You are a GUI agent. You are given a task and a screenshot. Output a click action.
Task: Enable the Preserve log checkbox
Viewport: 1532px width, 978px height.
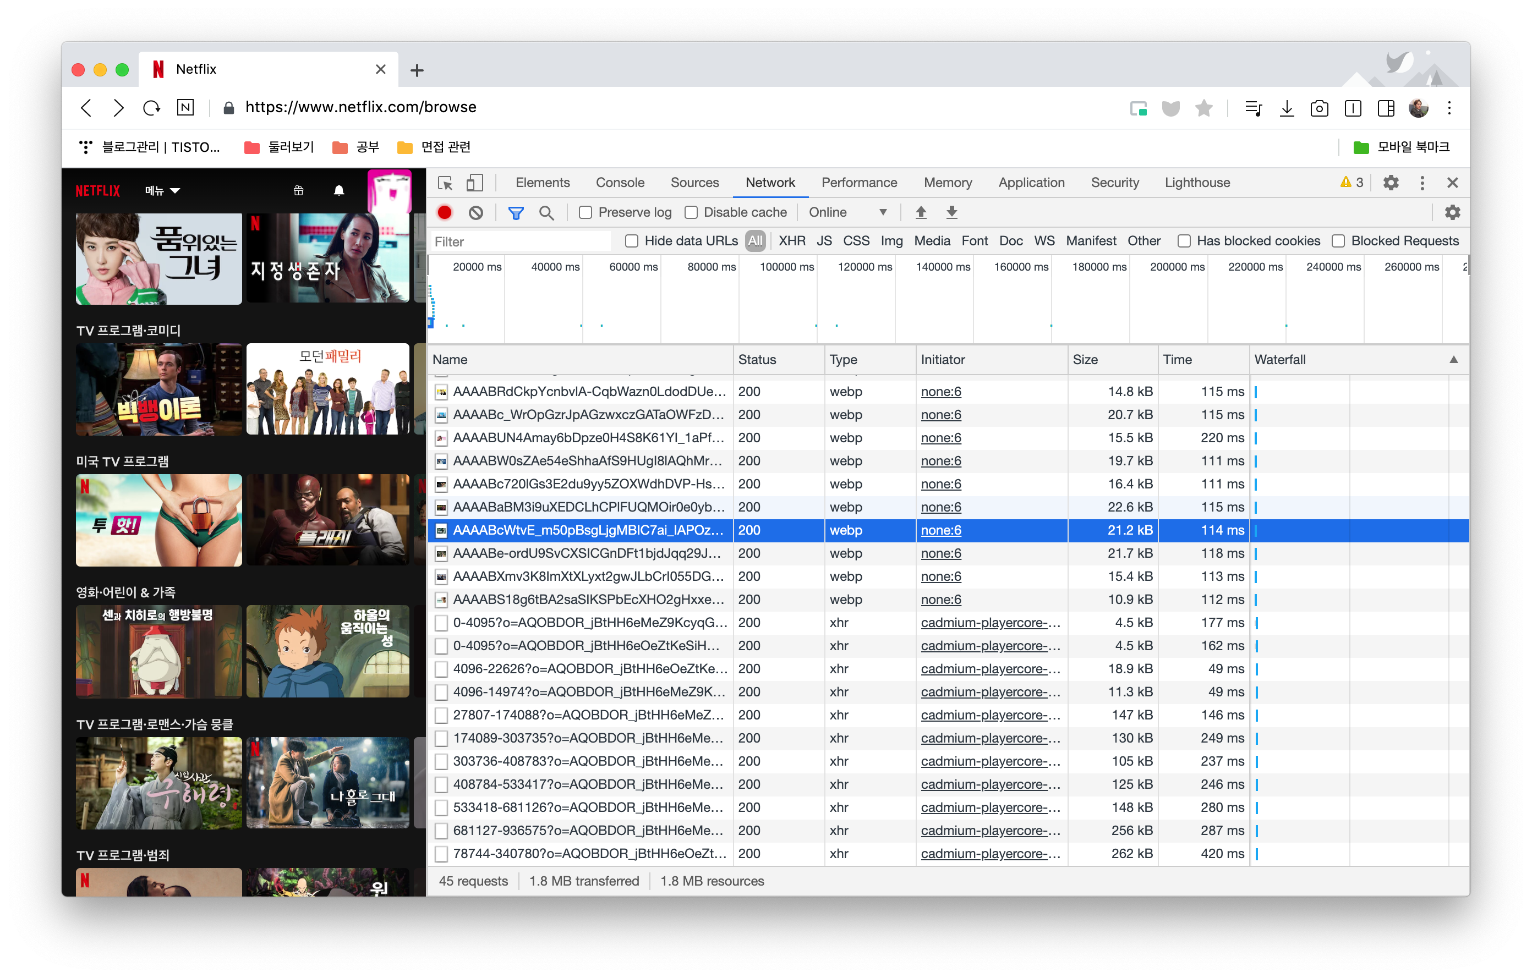[x=586, y=212]
